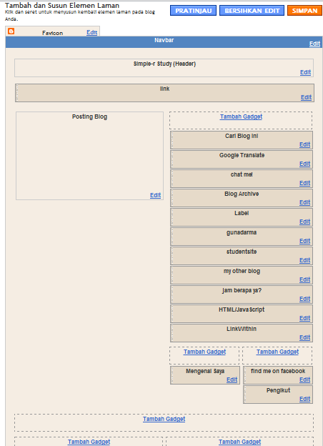323x446 pixels.
Task: Click the Blog Archive gadget title
Action: pos(242,194)
